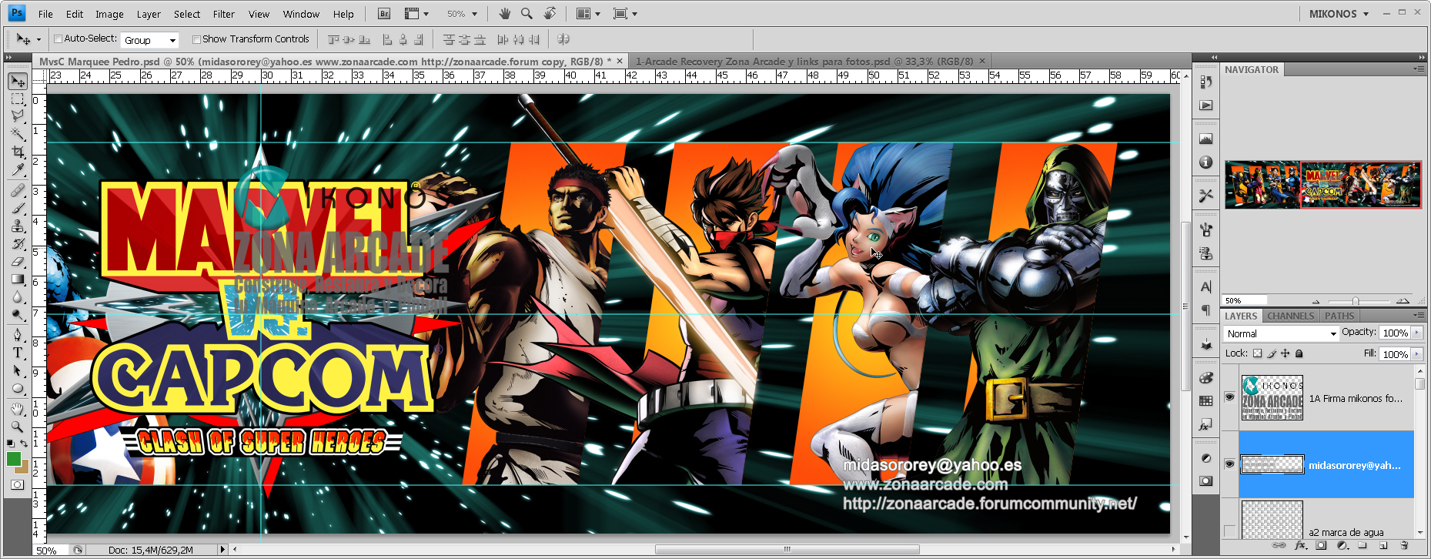Open the Character panel icon in dock
Screen dimensions: 1431x559
(x=1205, y=286)
